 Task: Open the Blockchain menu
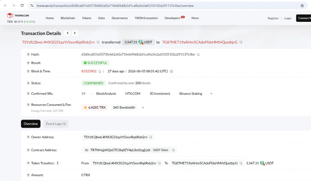pos(68,18)
